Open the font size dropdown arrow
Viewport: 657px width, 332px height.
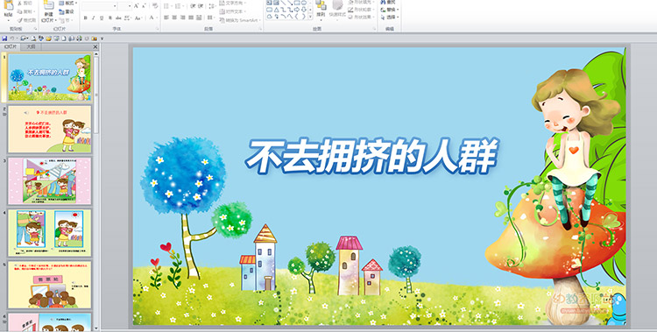(x=130, y=6)
